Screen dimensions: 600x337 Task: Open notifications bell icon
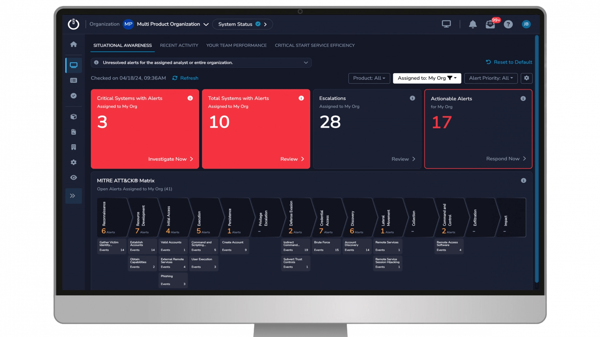(472, 24)
